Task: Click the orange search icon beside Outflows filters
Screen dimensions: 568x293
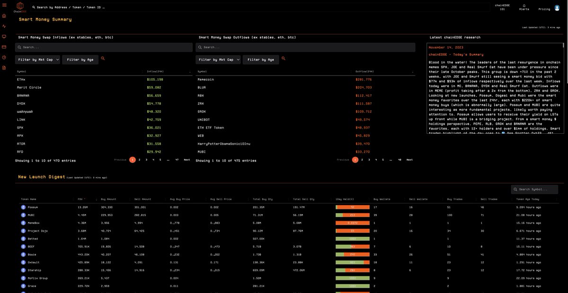Action: coord(284,59)
